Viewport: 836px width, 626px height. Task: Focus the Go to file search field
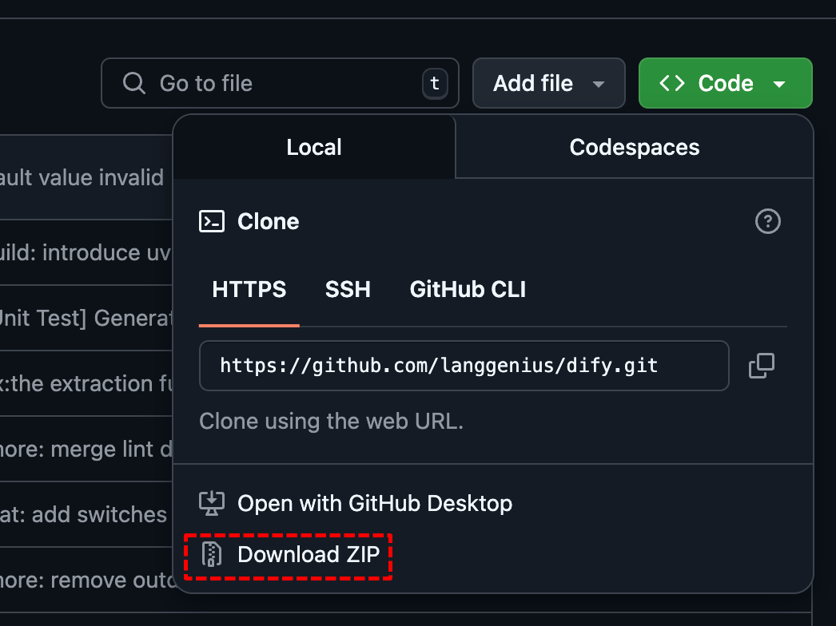click(280, 83)
